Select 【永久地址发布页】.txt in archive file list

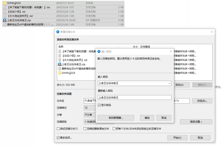pos(74,60)
